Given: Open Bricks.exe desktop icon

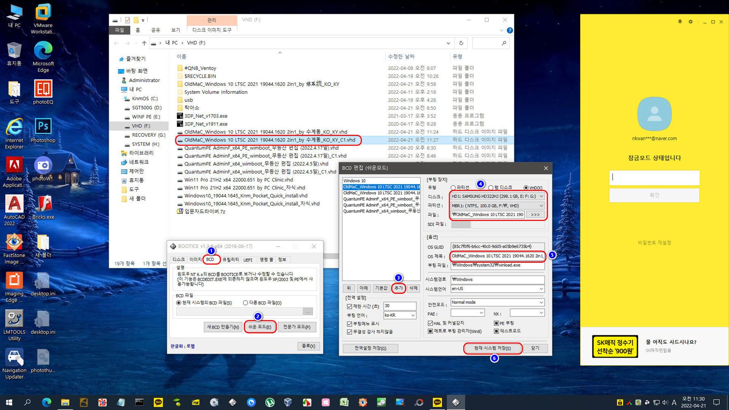Looking at the screenshot, I should coord(43,207).
